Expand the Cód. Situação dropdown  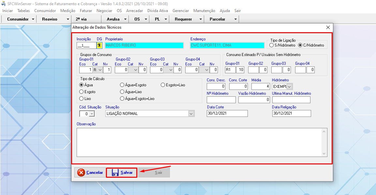click(92, 114)
